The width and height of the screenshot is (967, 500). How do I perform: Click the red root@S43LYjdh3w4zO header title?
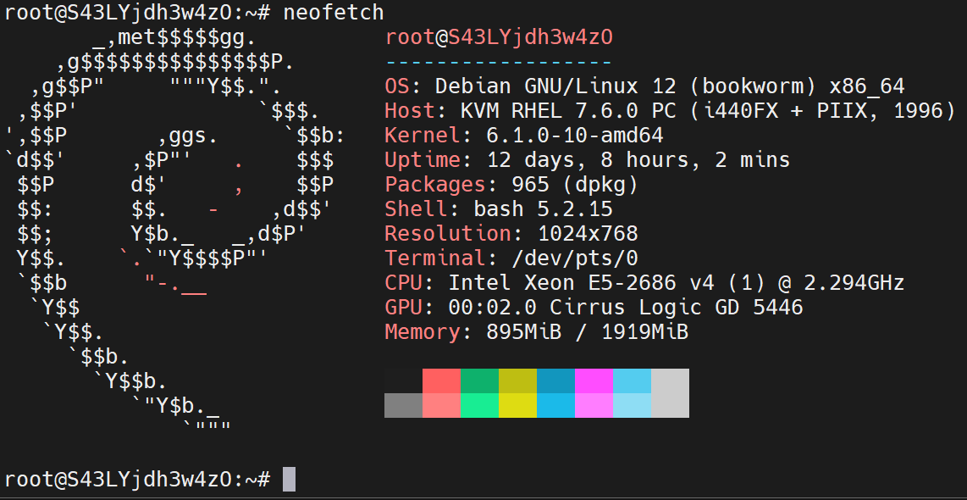498,37
